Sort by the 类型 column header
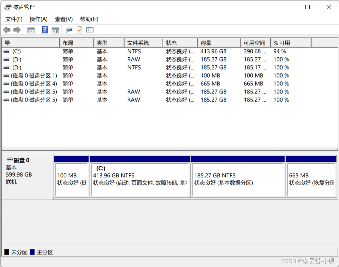Image resolution: width=339 pixels, height=267 pixels. (x=109, y=43)
